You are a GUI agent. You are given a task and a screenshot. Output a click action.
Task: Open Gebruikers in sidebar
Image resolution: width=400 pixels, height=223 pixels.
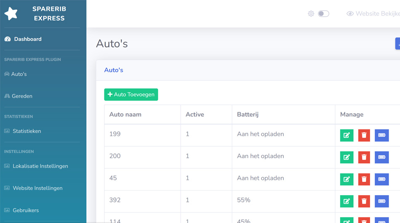pyautogui.click(x=26, y=210)
